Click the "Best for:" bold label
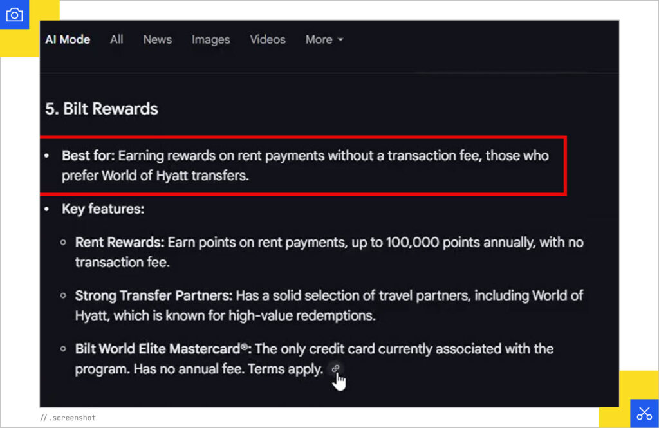659x428 pixels. point(88,156)
